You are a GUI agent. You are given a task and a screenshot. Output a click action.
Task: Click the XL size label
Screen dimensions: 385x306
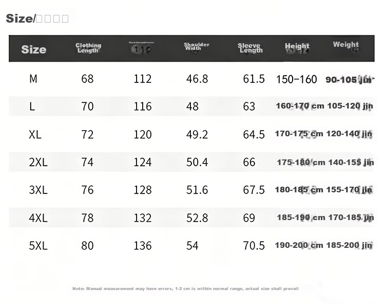[35, 135]
